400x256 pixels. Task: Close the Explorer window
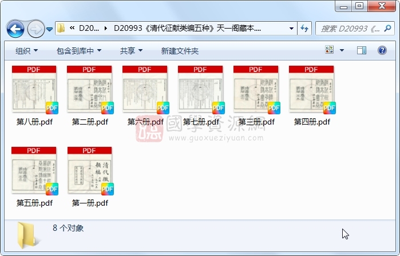coord(382,6)
